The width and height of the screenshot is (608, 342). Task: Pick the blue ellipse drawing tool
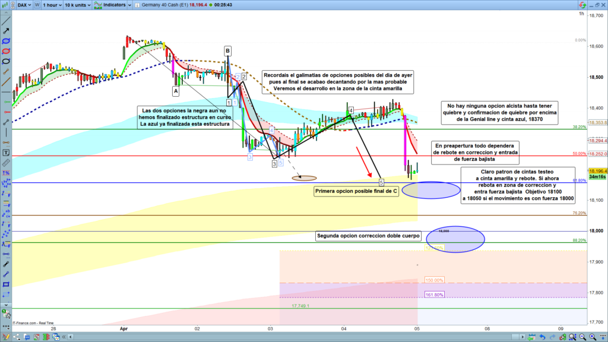(x=6, y=40)
